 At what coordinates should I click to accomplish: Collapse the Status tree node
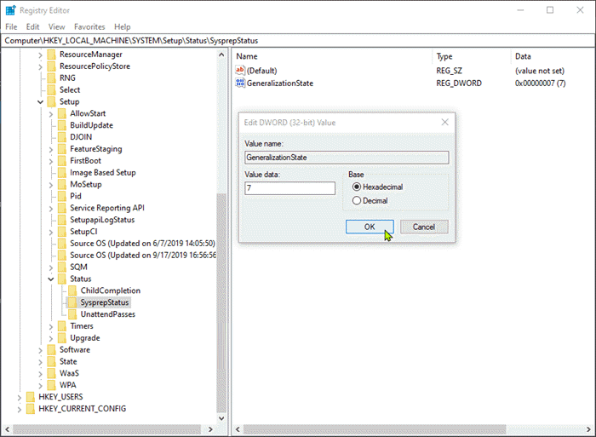(51, 279)
